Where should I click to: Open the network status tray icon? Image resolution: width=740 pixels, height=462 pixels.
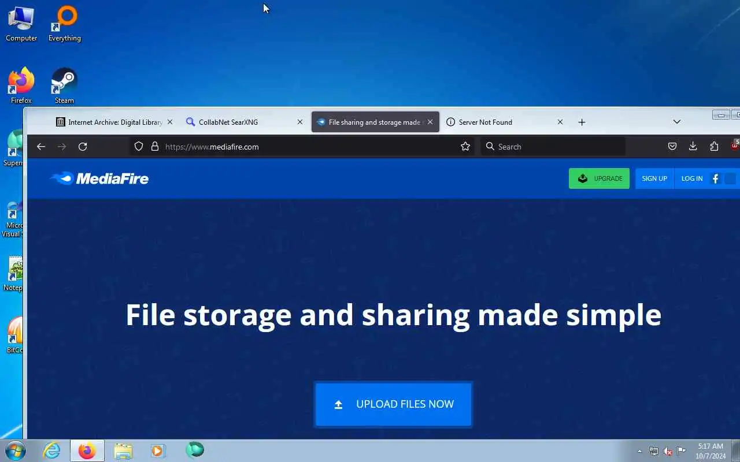653,451
